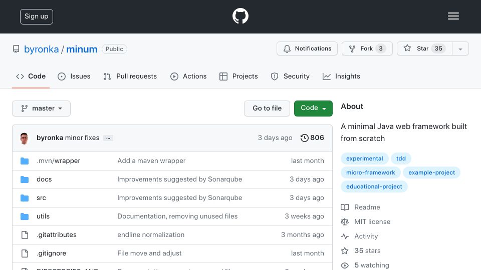481x270 pixels.
Task: Open the .gitignore file
Action: pos(51,253)
